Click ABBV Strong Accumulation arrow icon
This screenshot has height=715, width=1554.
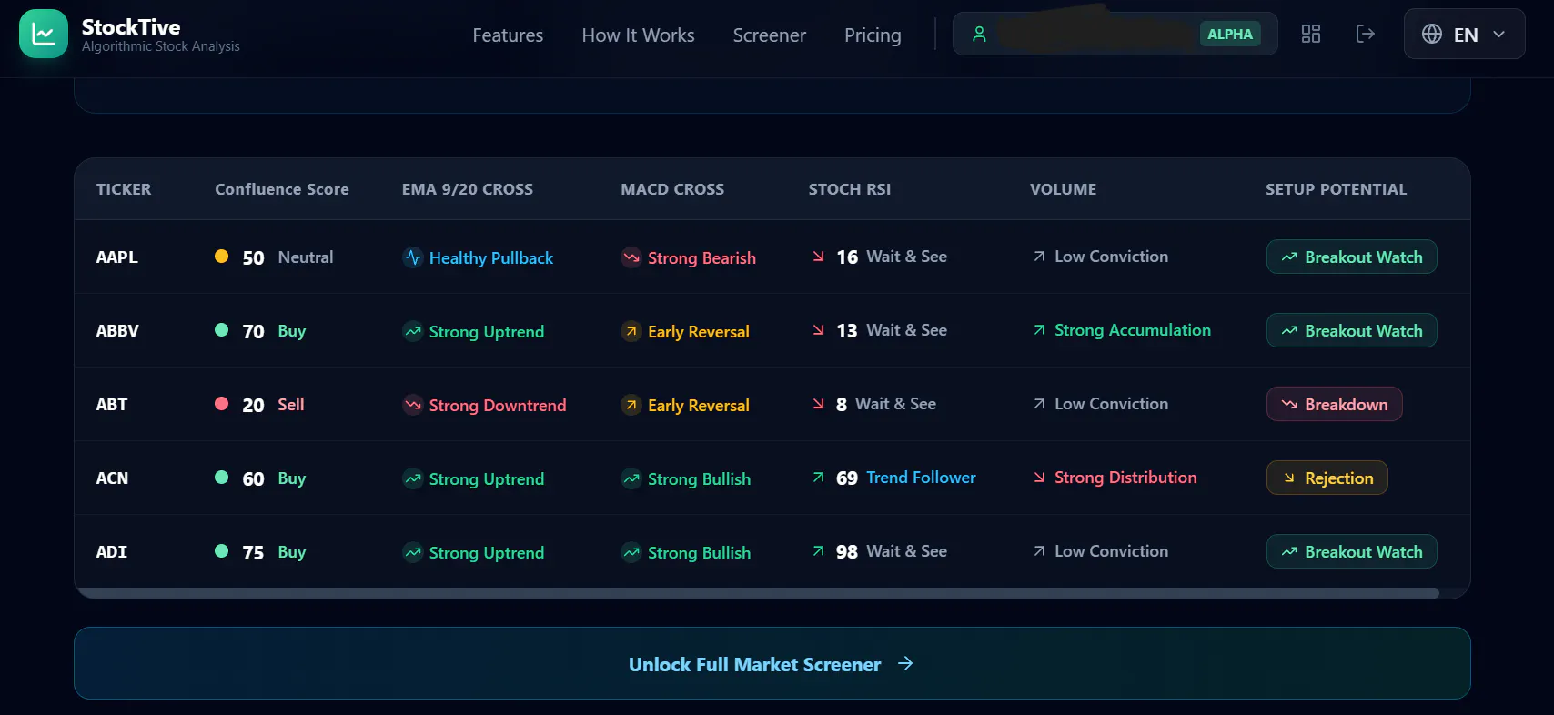click(x=1039, y=330)
